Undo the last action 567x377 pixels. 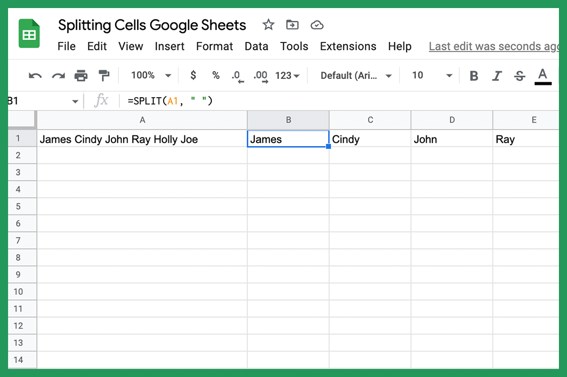click(35, 76)
